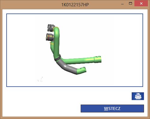
Task: Go back with the WSTECZ button
Action: pyautogui.click(x=112, y=109)
